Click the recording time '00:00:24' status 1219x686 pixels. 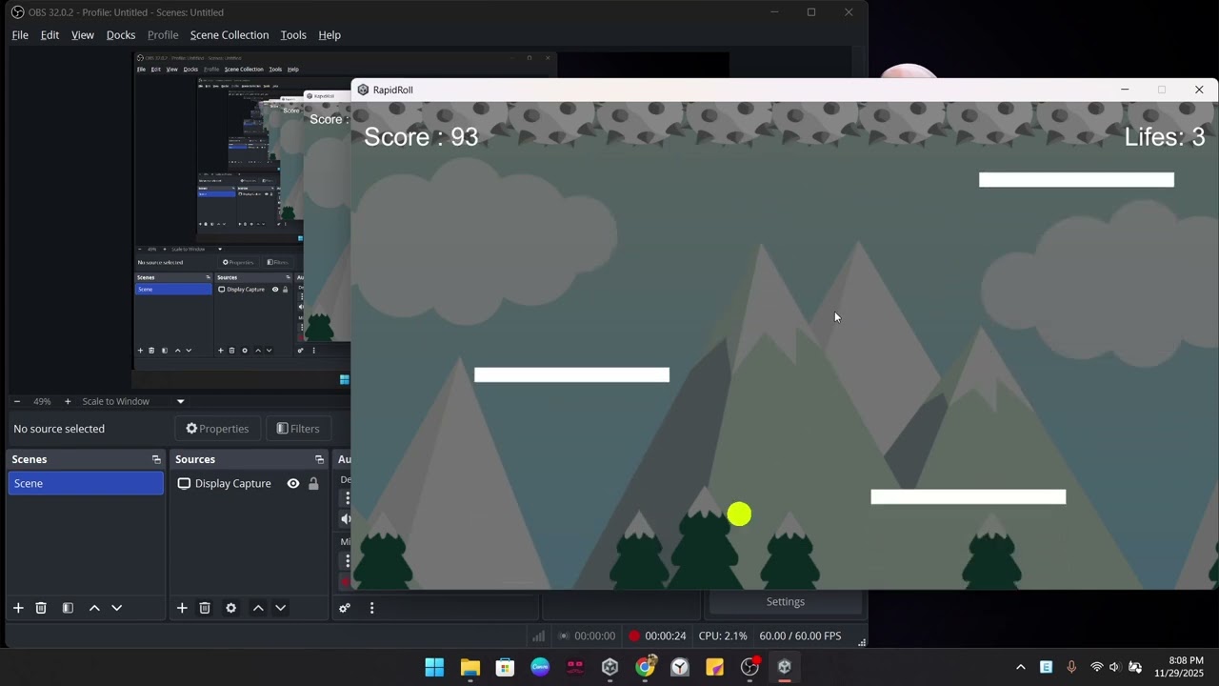666,636
